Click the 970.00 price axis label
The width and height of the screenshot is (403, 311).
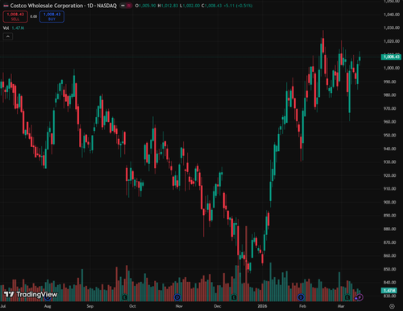[390, 108]
